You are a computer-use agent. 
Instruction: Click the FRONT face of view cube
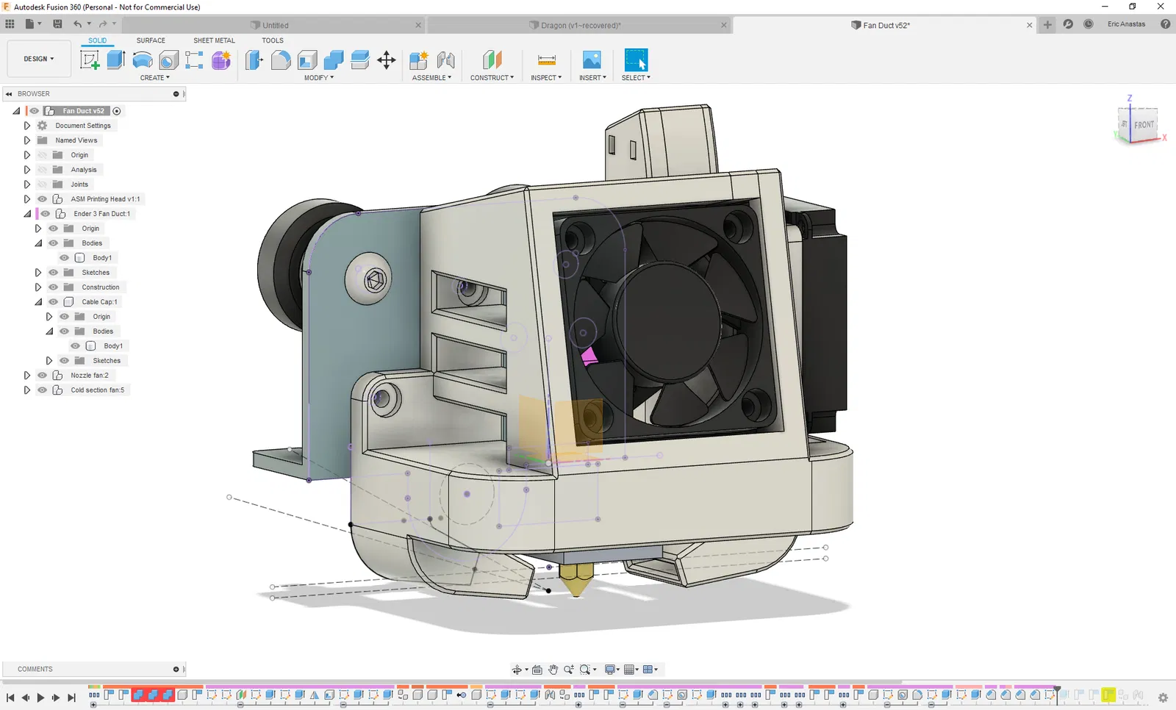click(x=1144, y=125)
